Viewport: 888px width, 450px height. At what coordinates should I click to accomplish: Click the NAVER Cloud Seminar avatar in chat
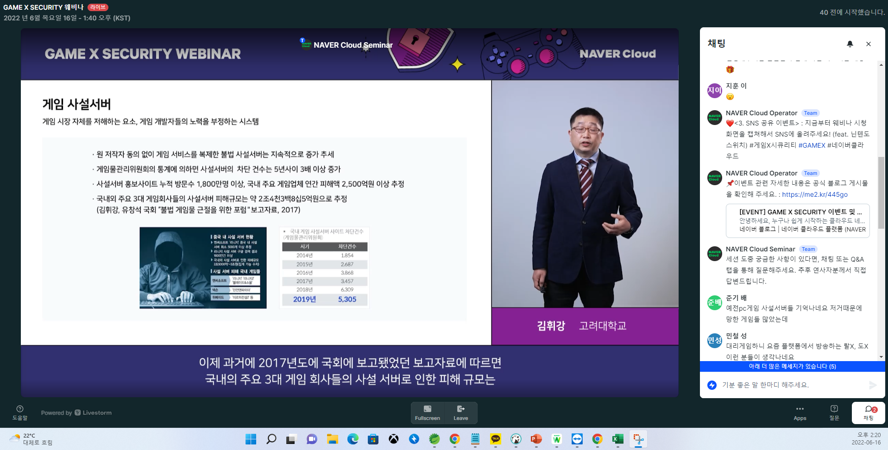tap(715, 253)
